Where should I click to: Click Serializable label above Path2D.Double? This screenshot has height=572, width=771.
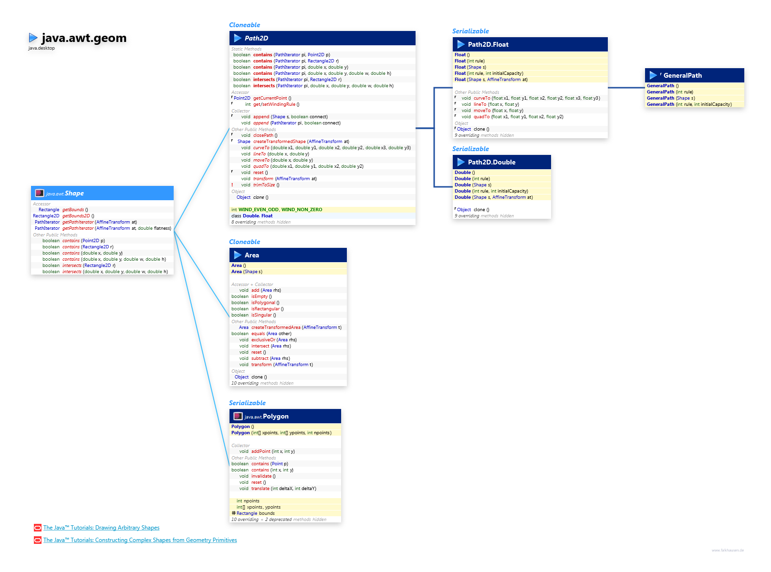pyautogui.click(x=470, y=149)
